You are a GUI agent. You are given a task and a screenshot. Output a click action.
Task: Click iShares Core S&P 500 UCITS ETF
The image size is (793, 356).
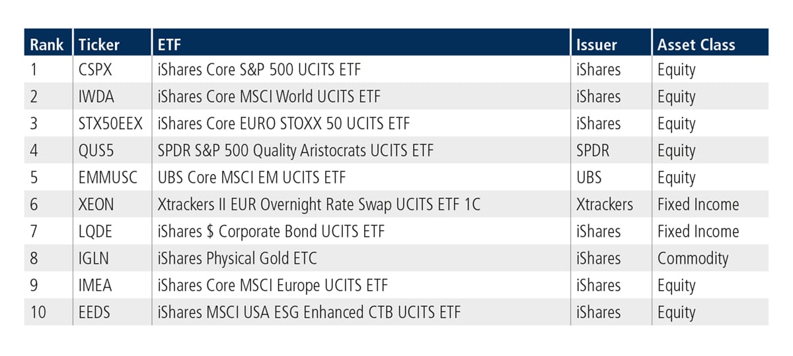pos(259,69)
